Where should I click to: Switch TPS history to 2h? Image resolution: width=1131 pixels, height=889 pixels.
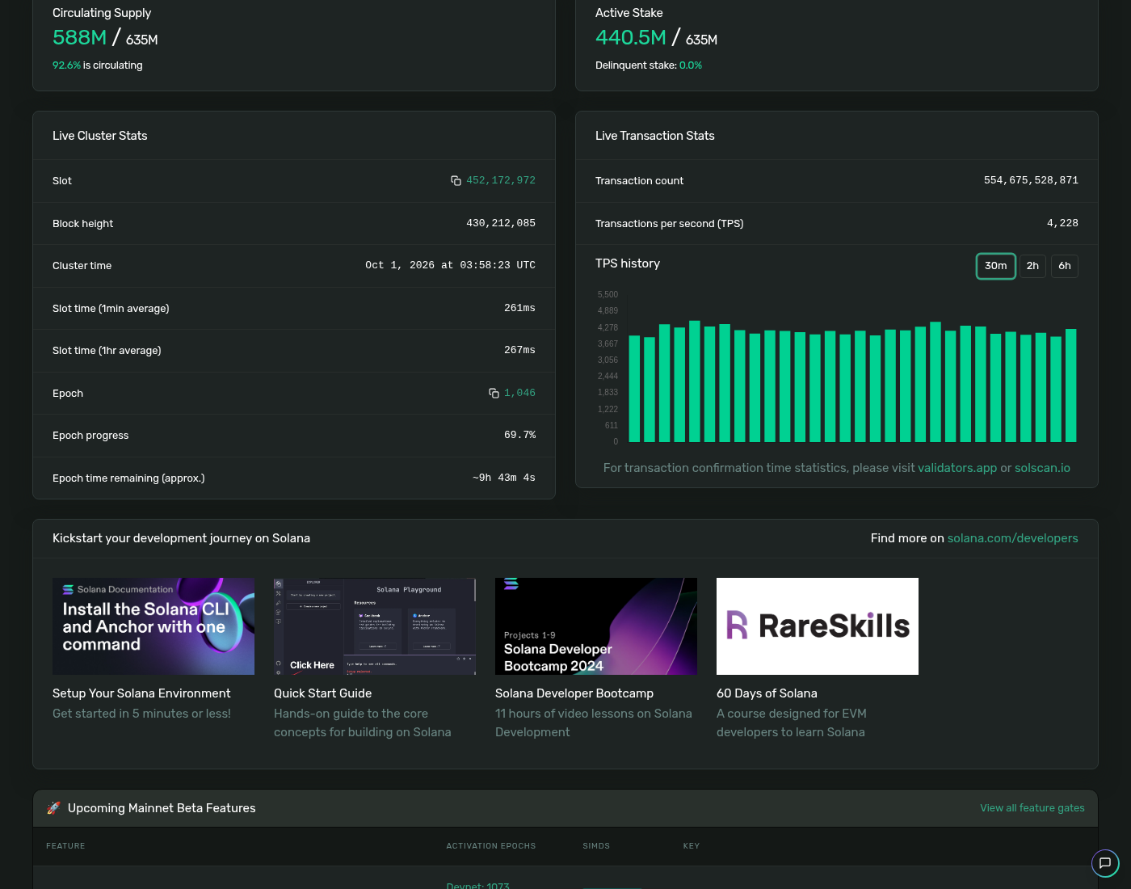pos(1032,266)
